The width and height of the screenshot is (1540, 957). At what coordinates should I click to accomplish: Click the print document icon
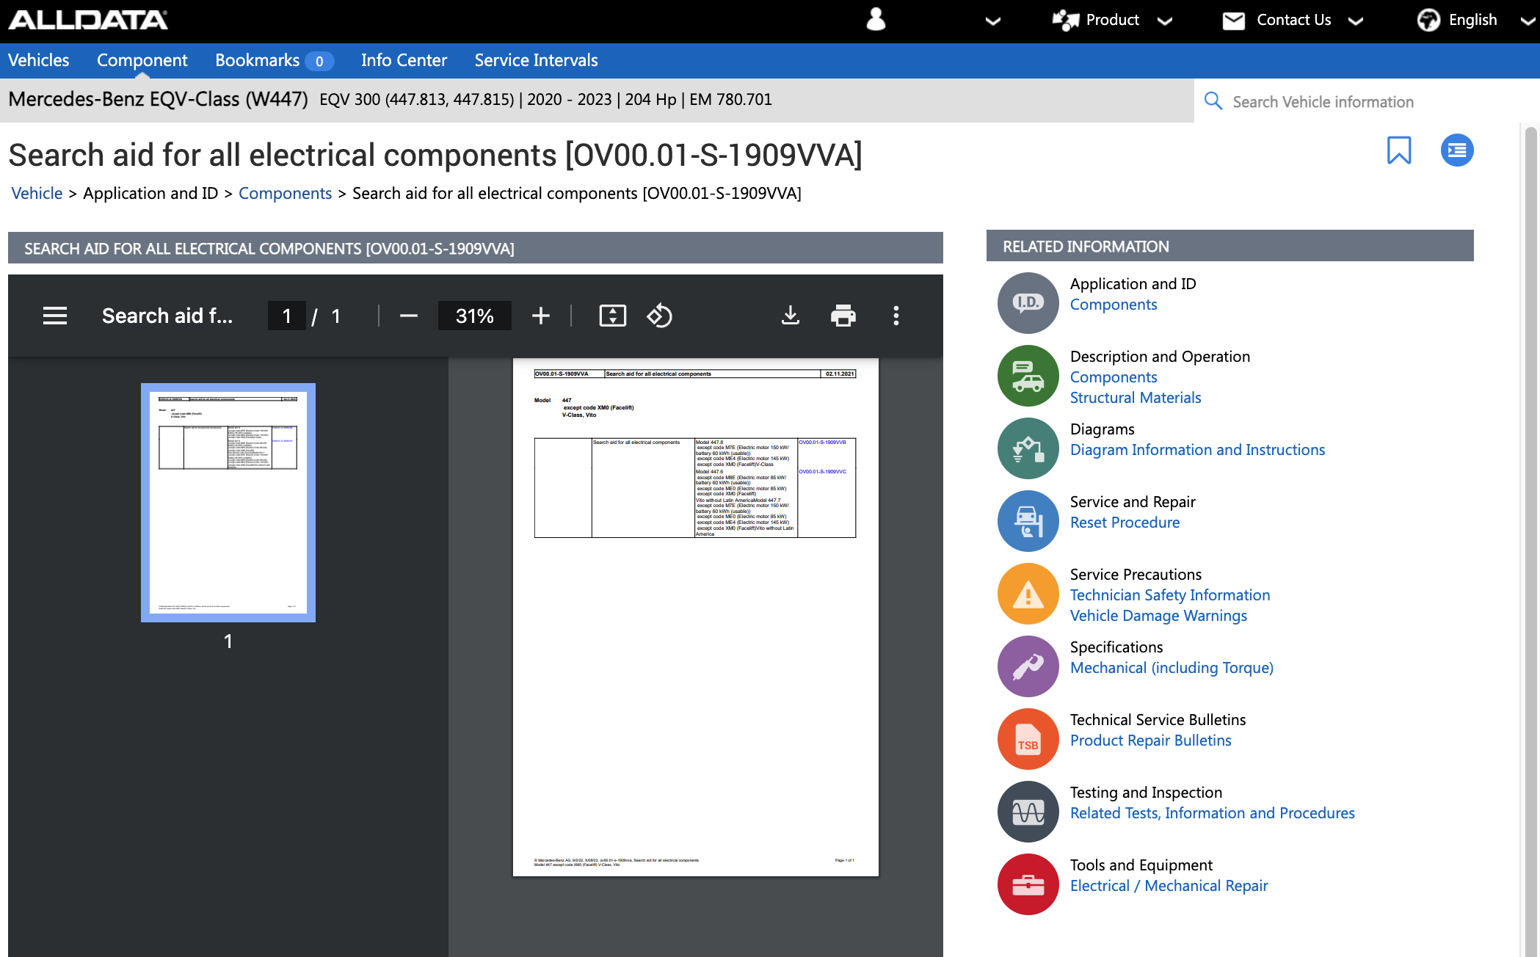(x=842, y=316)
